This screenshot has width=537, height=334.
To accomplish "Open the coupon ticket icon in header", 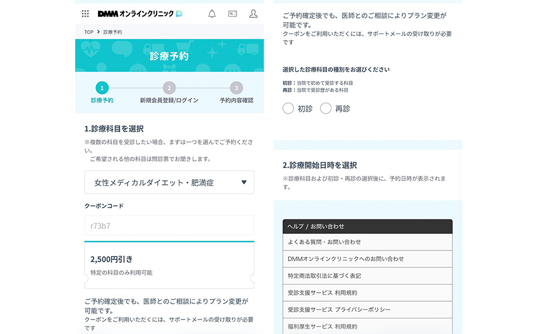I will click(x=233, y=13).
